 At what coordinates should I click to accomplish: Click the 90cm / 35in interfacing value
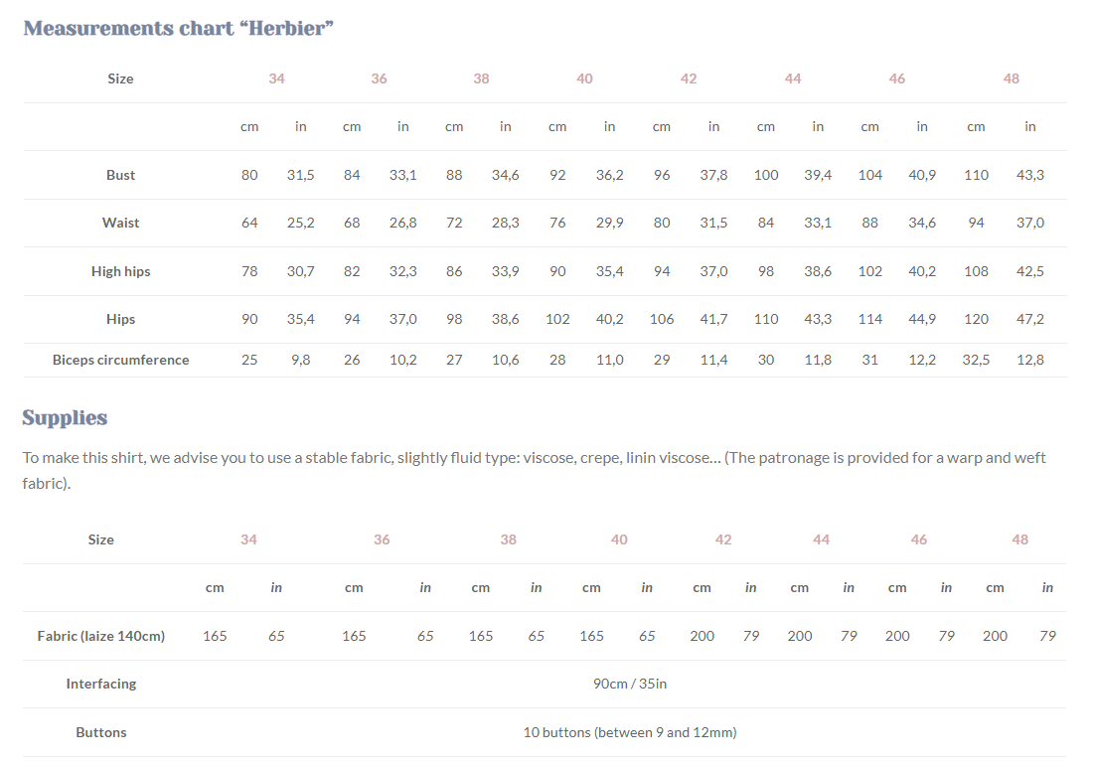coord(629,684)
